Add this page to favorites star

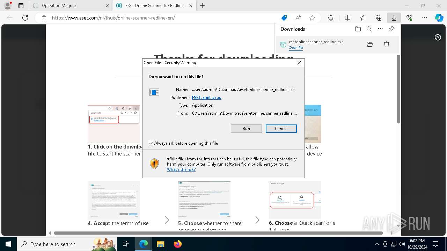click(312, 18)
